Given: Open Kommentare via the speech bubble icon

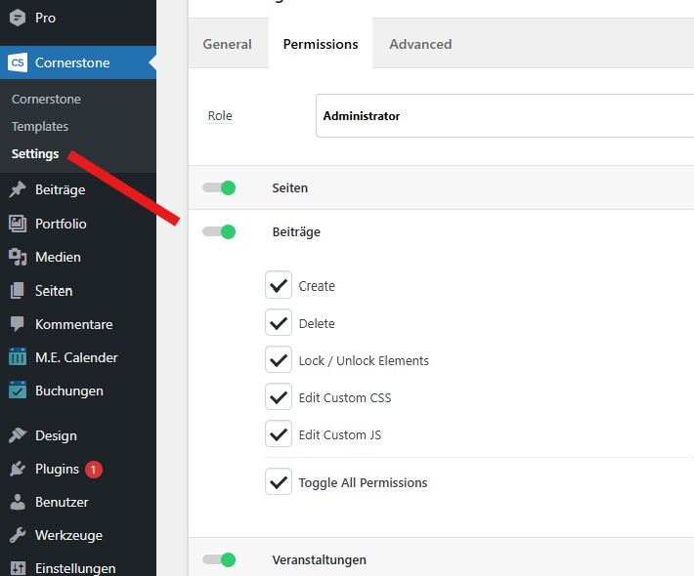Looking at the screenshot, I should [x=18, y=324].
